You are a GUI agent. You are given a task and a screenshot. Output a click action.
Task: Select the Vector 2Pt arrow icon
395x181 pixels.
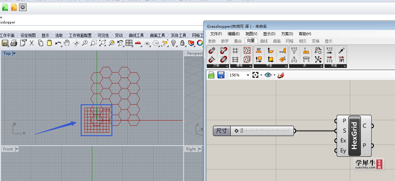coord(342,51)
